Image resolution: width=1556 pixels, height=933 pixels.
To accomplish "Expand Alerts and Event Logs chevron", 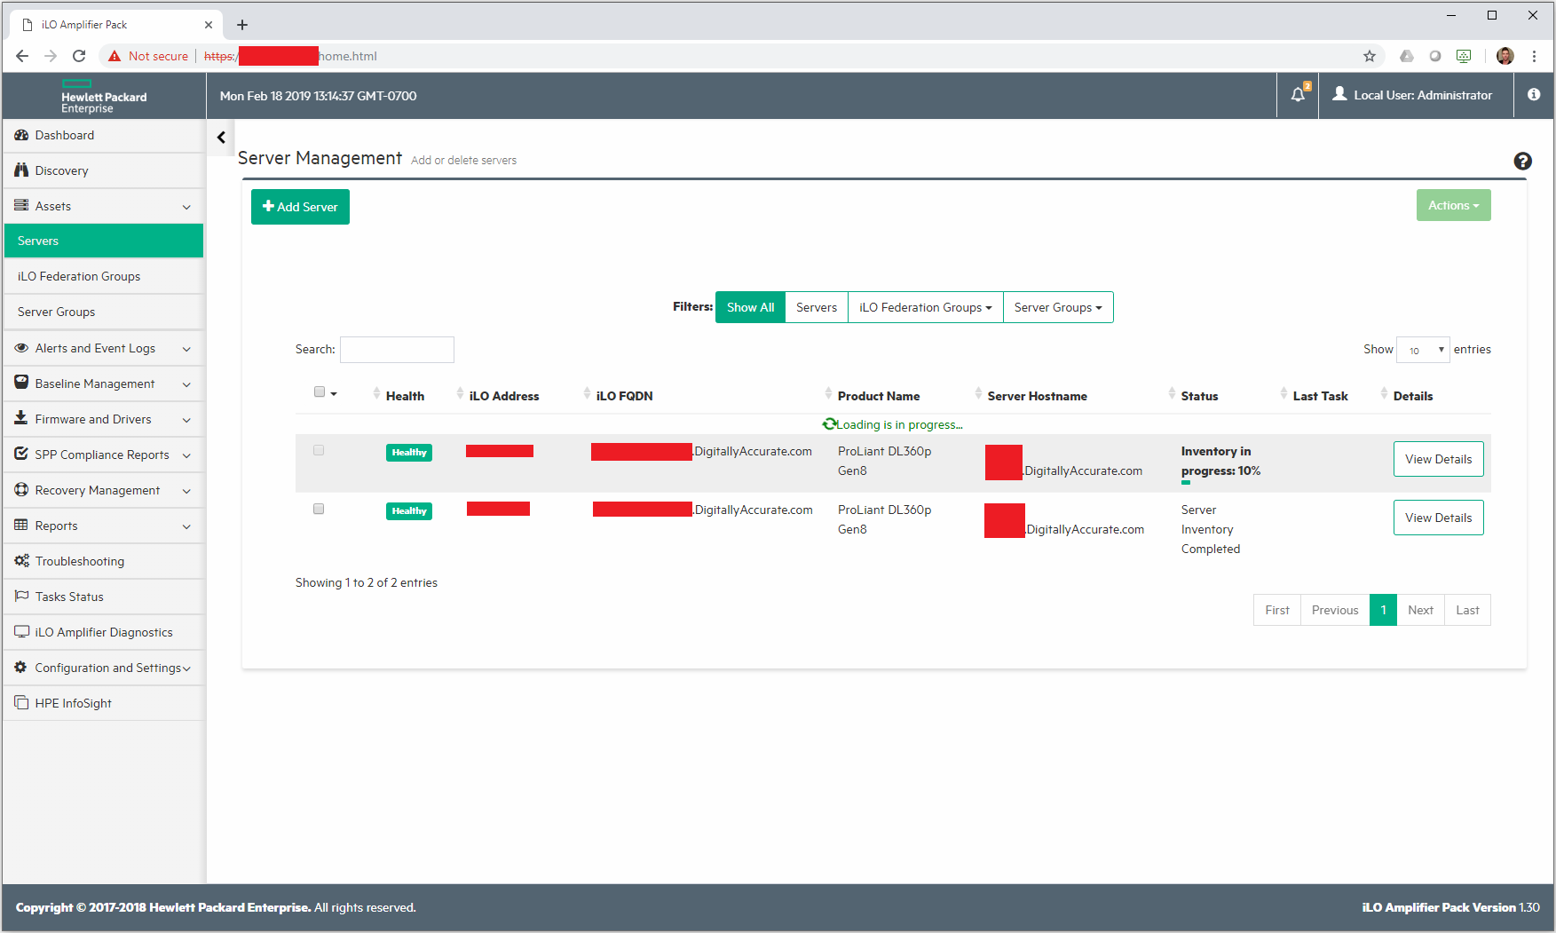I will (186, 349).
